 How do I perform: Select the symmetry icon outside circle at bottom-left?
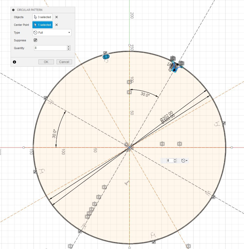coord(70,246)
